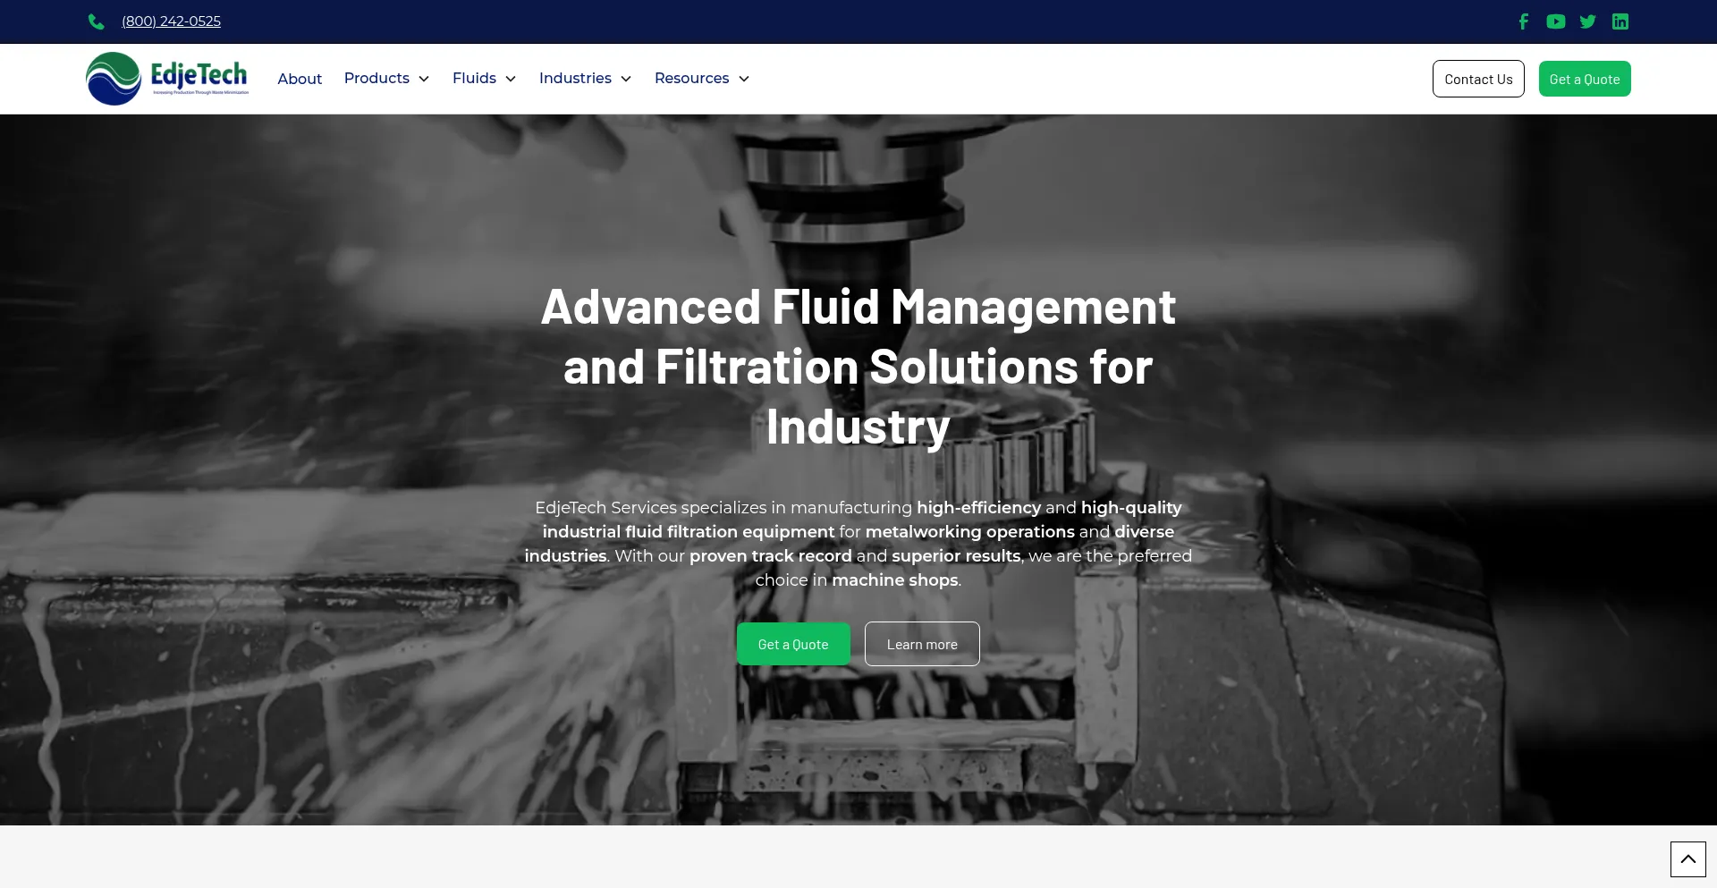The width and height of the screenshot is (1717, 888).
Task: Open the YouTube social icon
Action: [x=1556, y=21]
